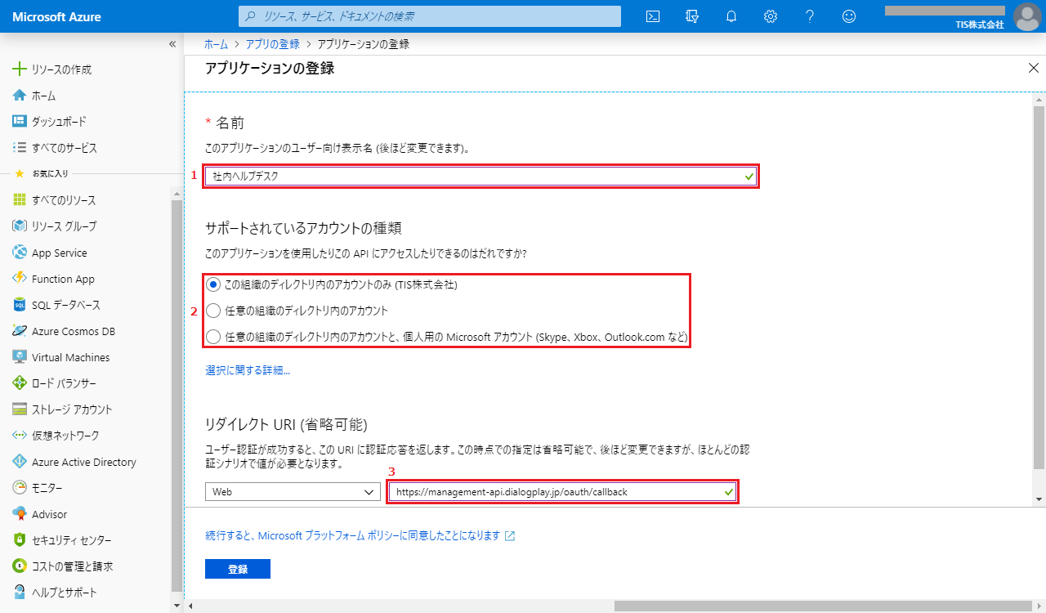The image size is (1046, 613).
Task: Open the Web platform type dropdown
Action: pyautogui.click(x=293, y=492)
